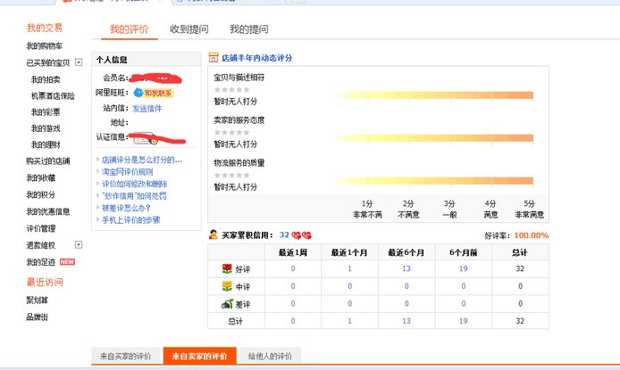The width and height of the screenshot is (620, 370).
Task: Open 手机上评价的步骤 link
Action: 131,220
